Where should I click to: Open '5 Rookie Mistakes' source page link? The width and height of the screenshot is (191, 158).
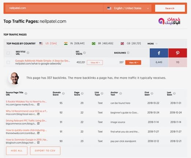(x=26, y=102)
